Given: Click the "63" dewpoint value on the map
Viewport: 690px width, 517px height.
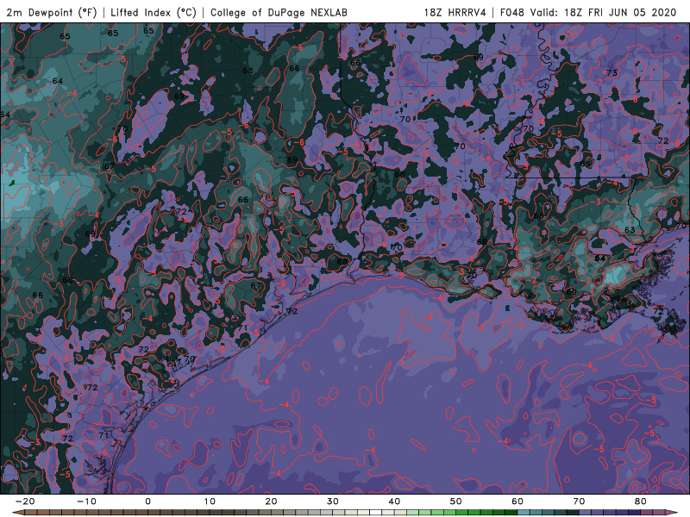Looking at the screenshot, I should click(x=630, y=229).
